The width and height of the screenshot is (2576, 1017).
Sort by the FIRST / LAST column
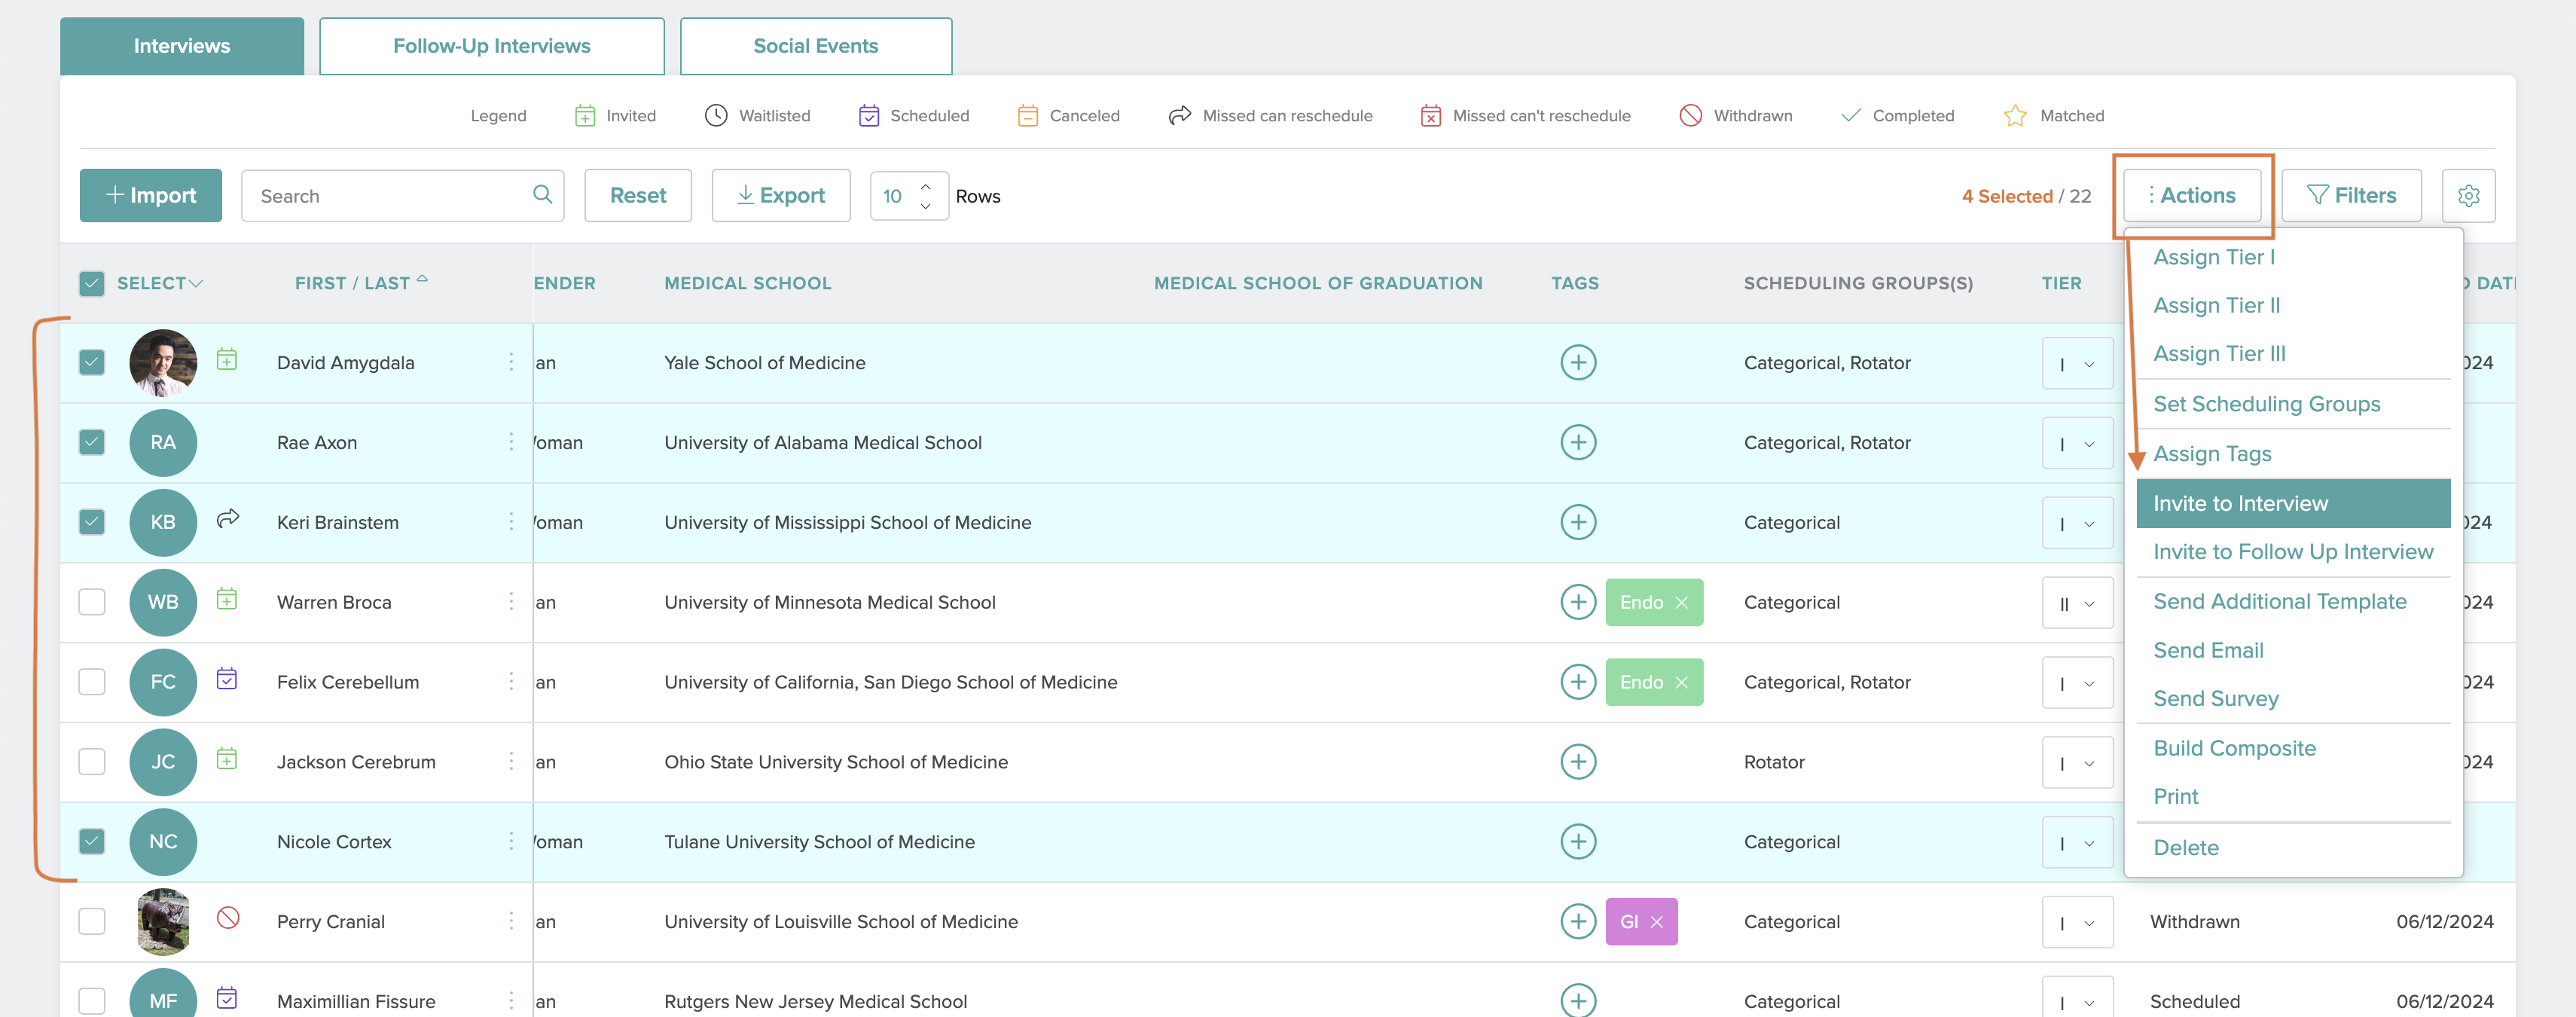coord(361,283)
